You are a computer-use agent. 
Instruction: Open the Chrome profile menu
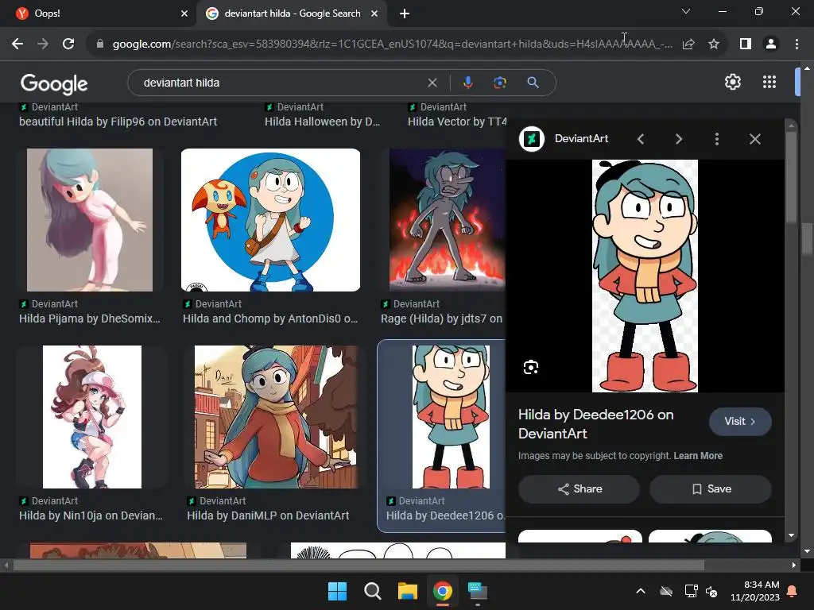tap(771, 44)
